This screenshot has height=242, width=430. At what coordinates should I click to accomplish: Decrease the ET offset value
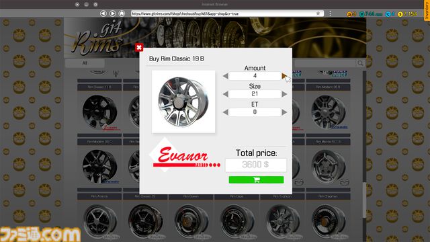click(226, 112)
